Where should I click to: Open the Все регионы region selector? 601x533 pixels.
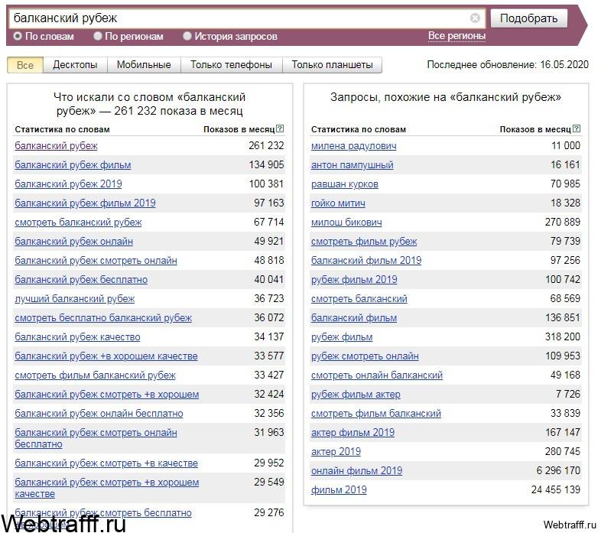tap(456, 36)
